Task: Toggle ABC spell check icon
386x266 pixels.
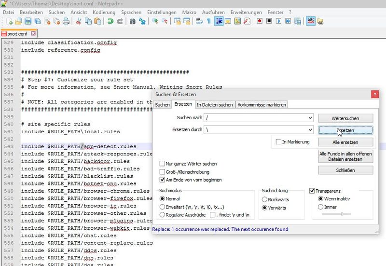Action: [x=311, y=21]
